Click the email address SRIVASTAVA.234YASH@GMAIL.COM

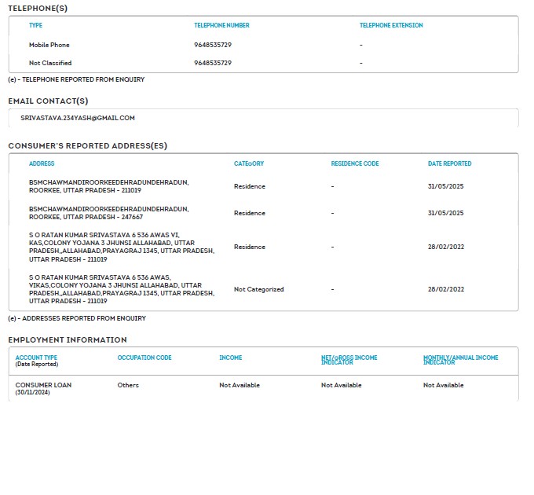click(78, 118)
